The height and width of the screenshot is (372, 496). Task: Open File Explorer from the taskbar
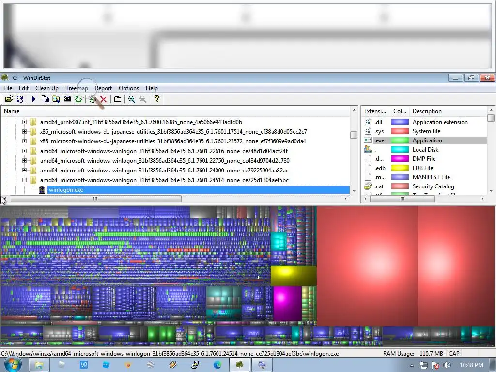(x=39, y=365)
